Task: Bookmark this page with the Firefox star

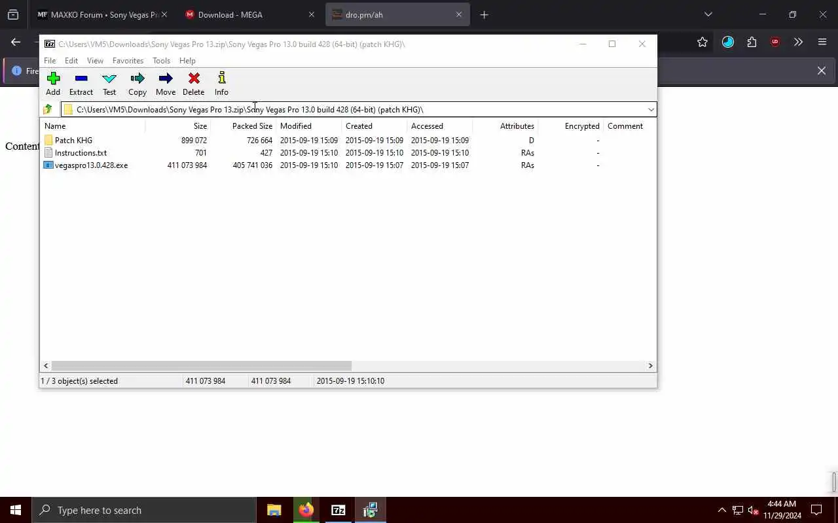Action: click(702, 42)
